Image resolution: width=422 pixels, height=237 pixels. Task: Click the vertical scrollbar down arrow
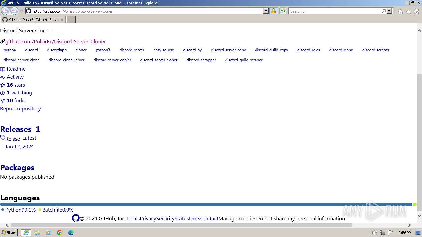(x=419, y=216)
